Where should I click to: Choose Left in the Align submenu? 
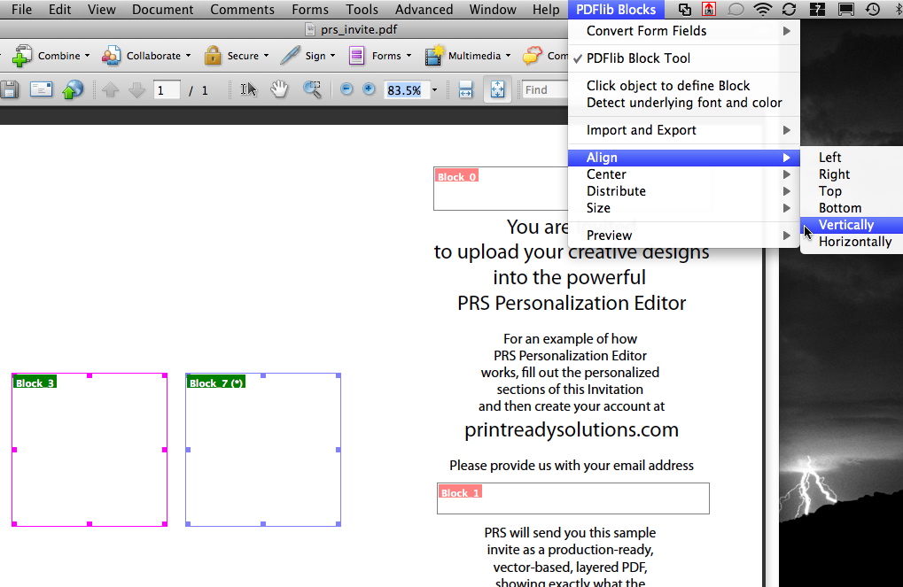[852, 158]
